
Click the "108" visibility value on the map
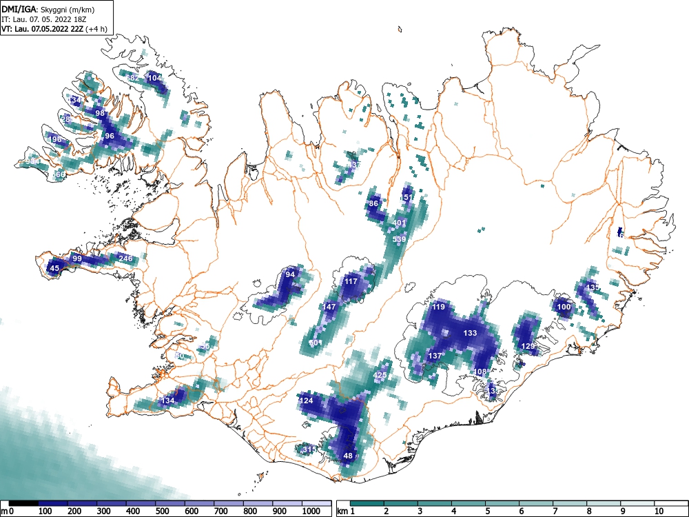click(480, 372)
